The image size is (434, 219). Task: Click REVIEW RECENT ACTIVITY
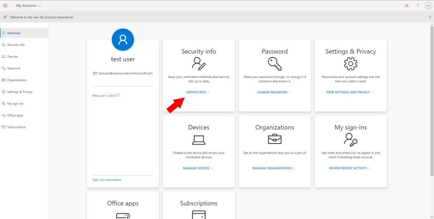(348, 168)
